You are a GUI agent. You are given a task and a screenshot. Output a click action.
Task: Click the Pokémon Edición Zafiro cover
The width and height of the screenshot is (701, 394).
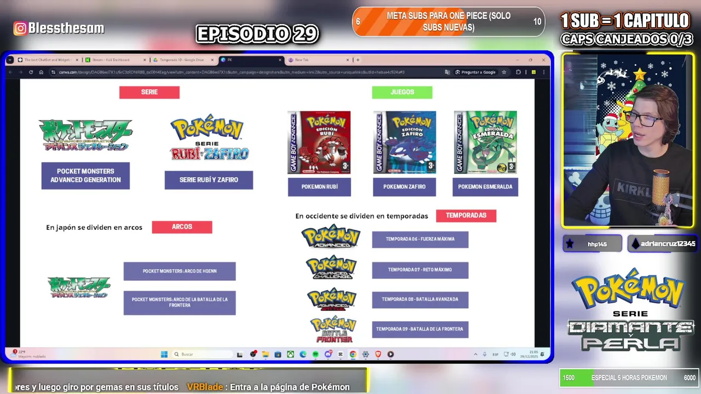click(x=405, y=142)
